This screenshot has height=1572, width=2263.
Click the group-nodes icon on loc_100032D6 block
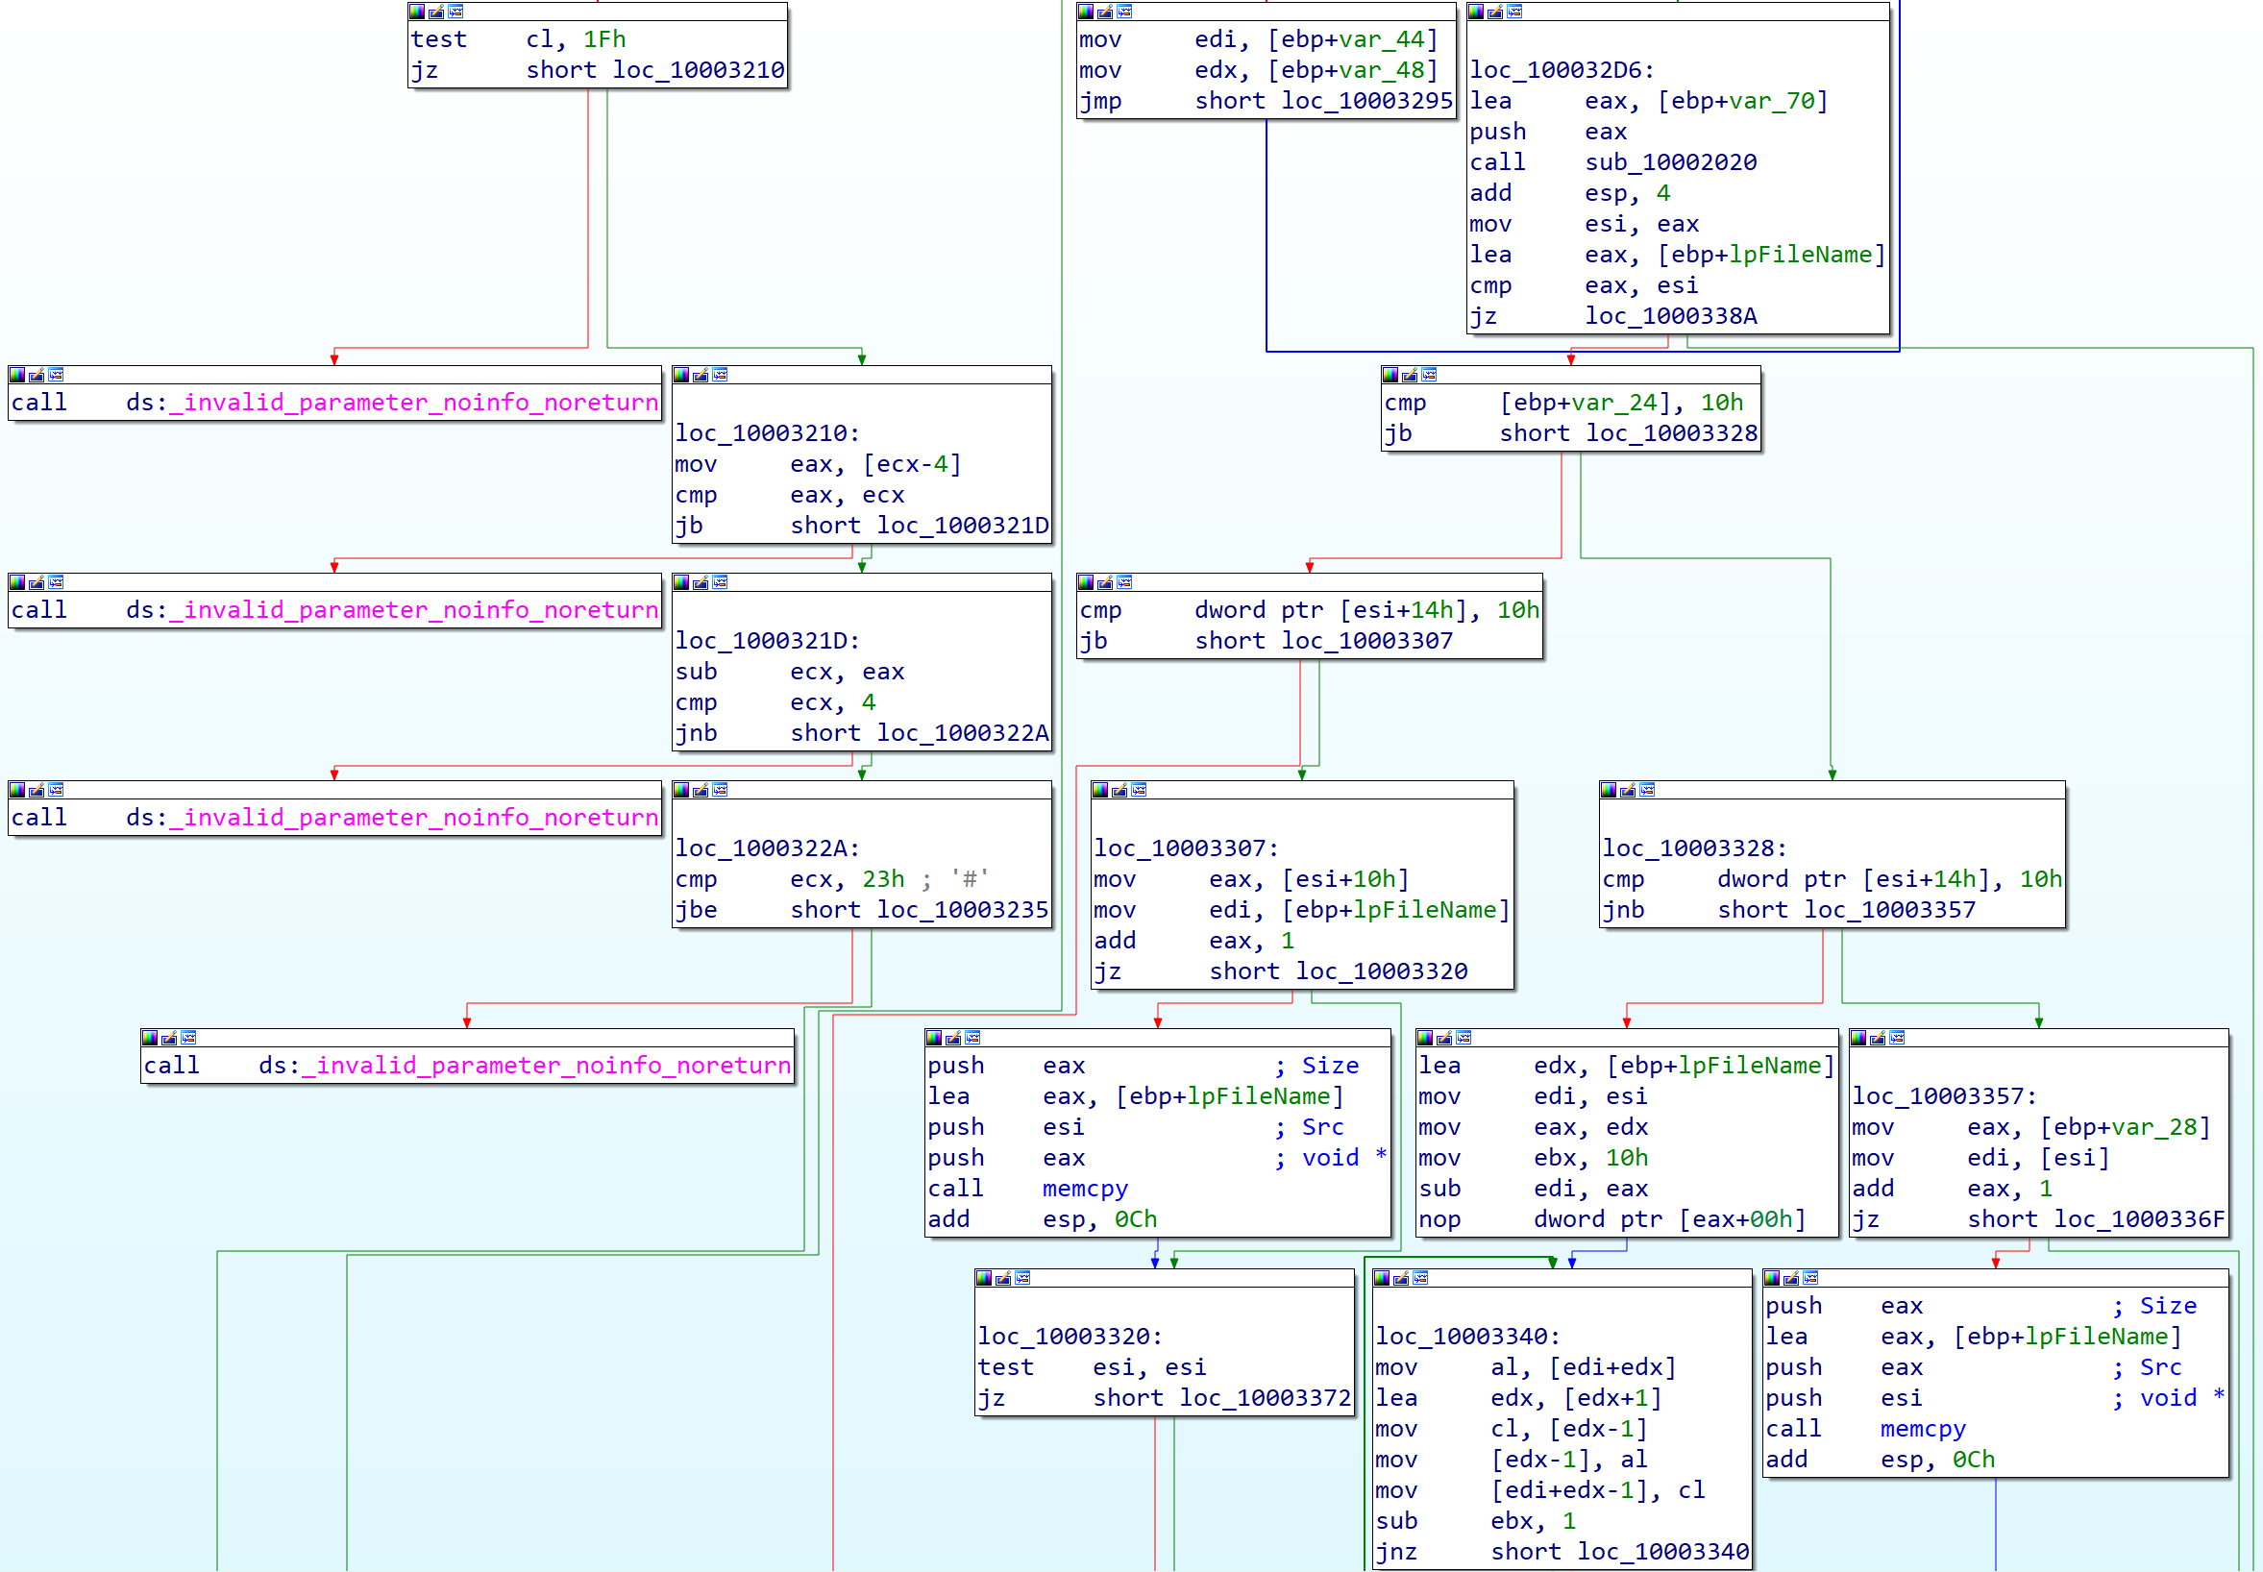[x=1514, y=12]
